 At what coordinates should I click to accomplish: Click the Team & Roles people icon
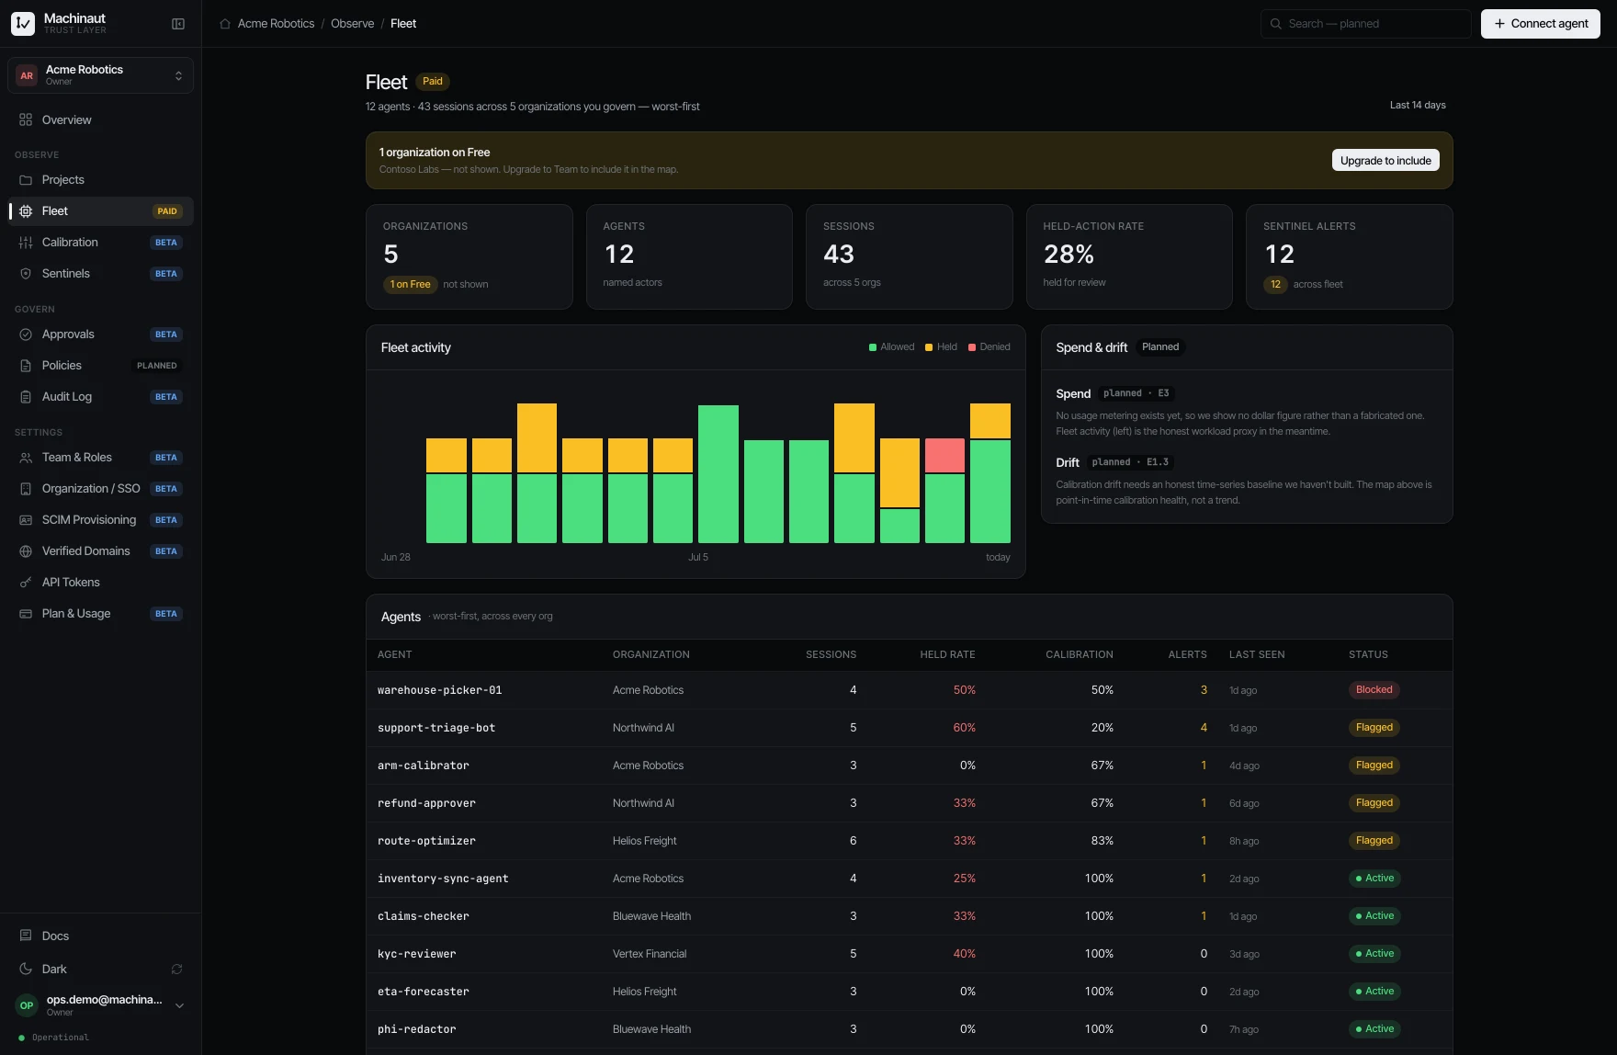point(26,458)
